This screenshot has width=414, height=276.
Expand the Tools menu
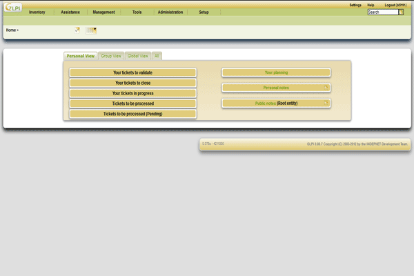pyautogui.click(x=137, y=12)
